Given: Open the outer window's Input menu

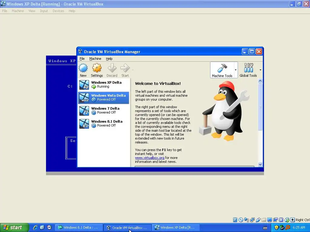Looking at the screenshot, I should tap(44, 11).
